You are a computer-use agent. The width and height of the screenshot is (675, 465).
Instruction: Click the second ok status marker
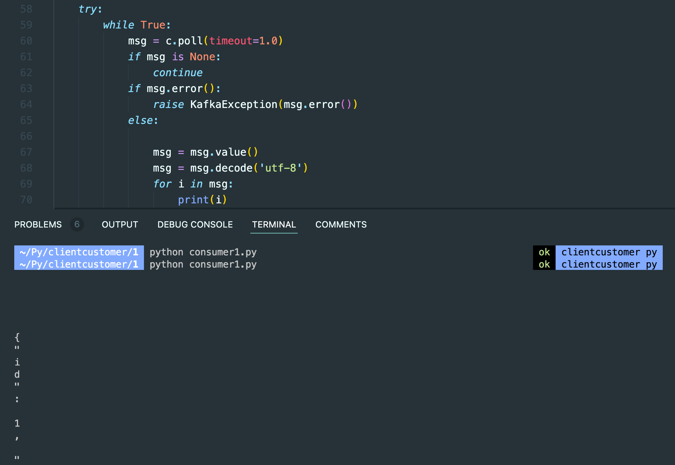pos(544,264)
